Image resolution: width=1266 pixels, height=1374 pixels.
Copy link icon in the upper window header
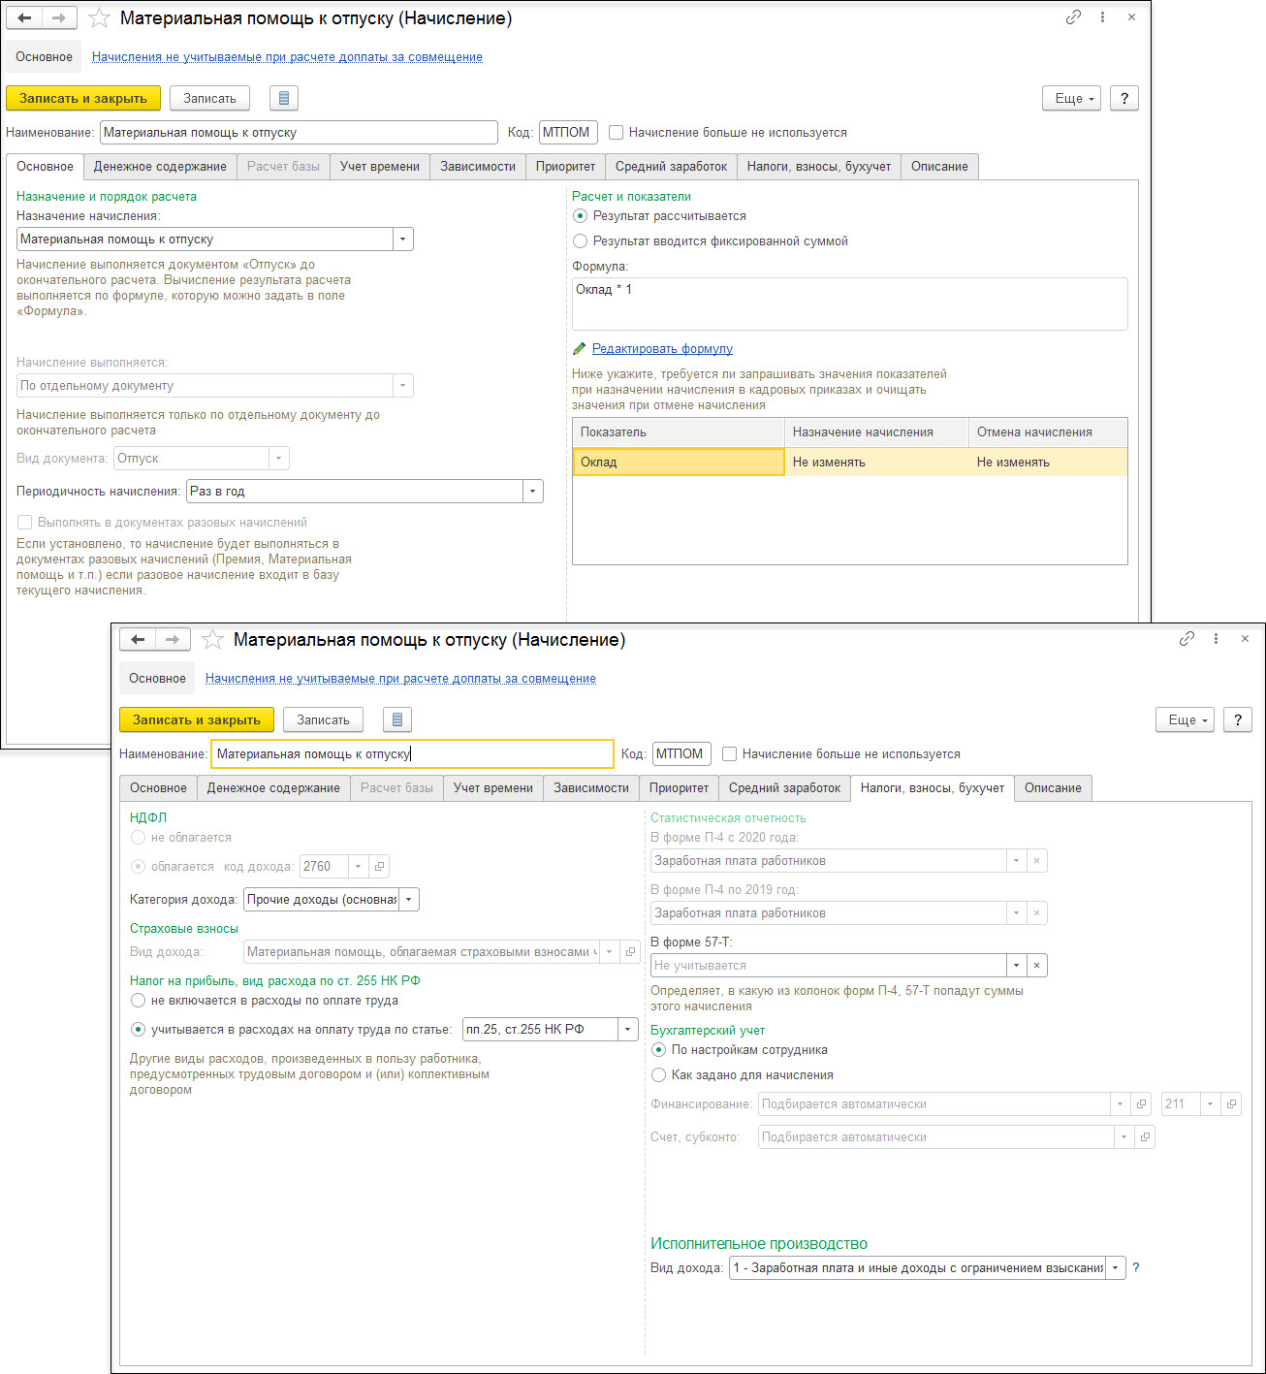[x=1073, y=17]
